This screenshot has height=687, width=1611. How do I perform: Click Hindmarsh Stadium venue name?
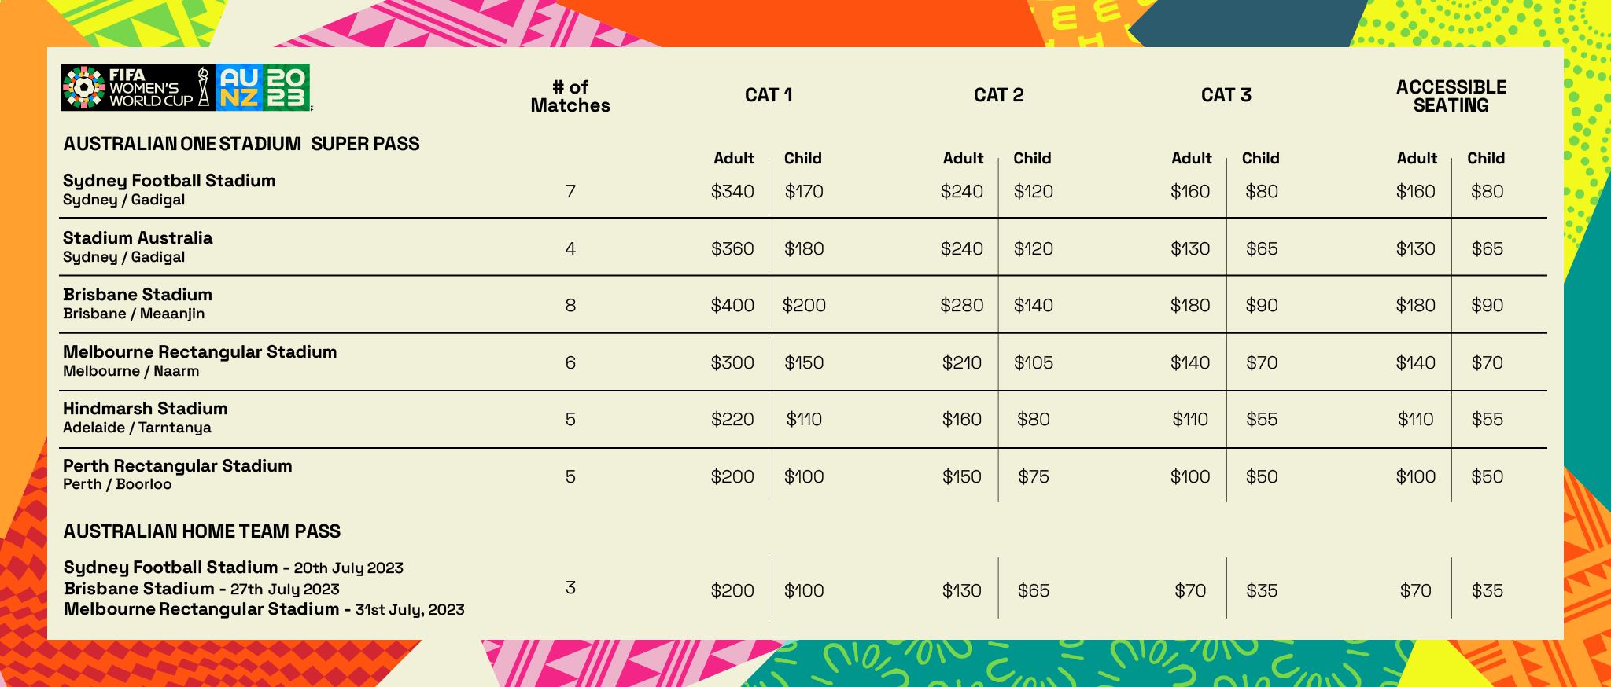[x=146, y=409]
